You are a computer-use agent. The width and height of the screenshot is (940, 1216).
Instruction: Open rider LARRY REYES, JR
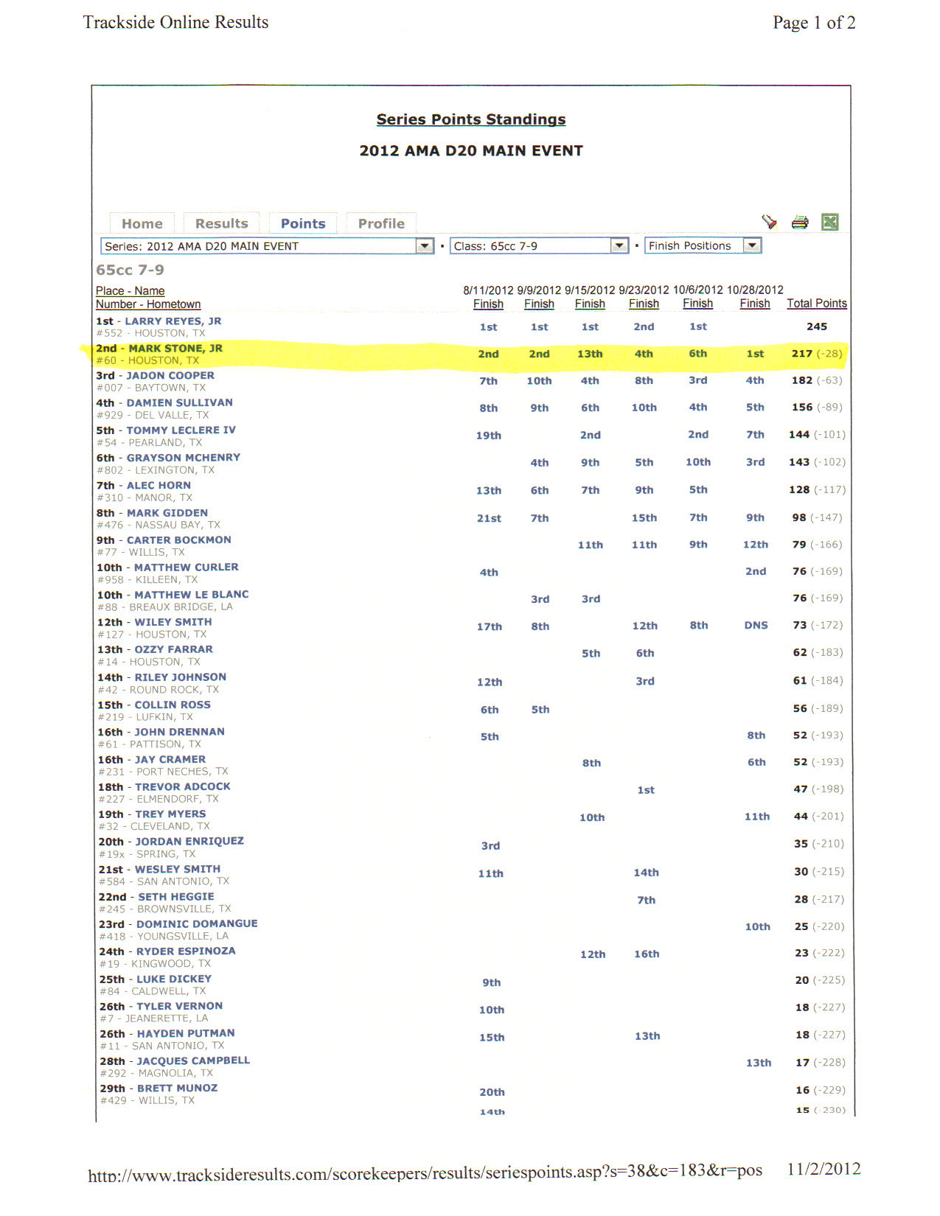[173, 321]
